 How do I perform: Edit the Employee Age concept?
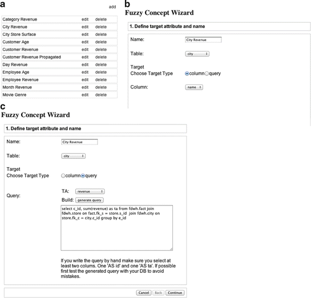(85, 72)
